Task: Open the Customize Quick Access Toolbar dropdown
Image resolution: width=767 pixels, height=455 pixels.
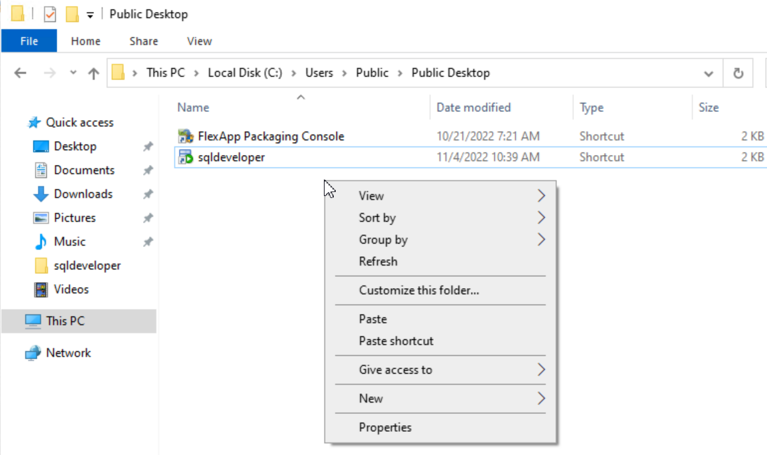Action: pos(90,15)
